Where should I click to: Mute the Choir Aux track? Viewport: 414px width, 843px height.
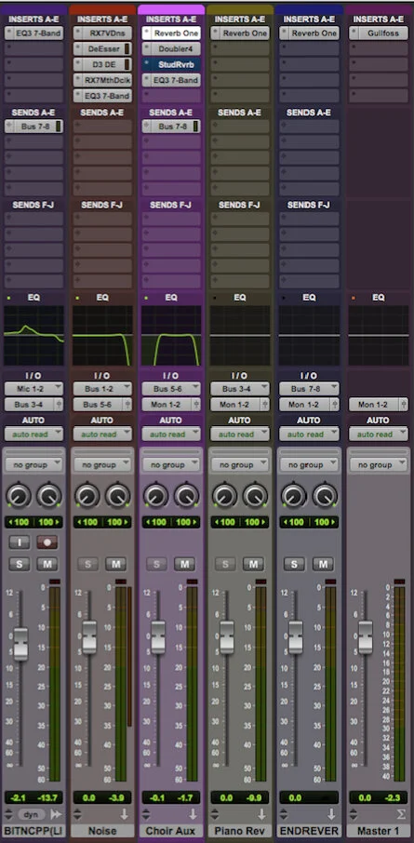(x=184, y=564)
